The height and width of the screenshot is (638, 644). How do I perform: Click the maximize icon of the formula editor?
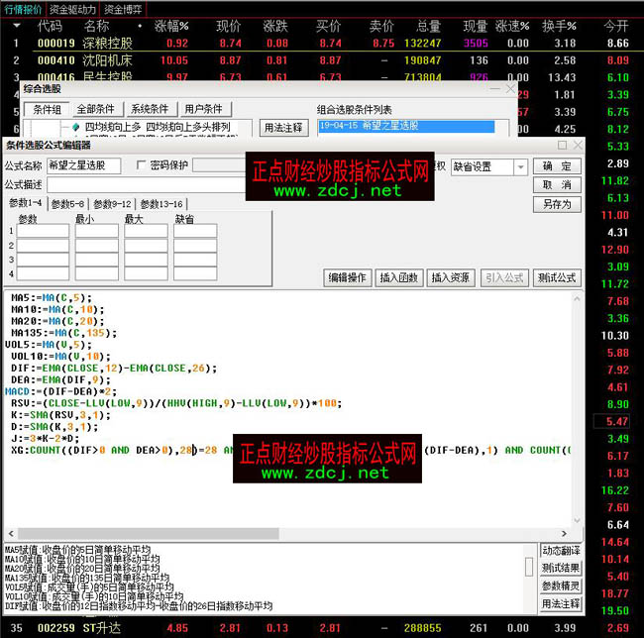click(x=560, y=147)
